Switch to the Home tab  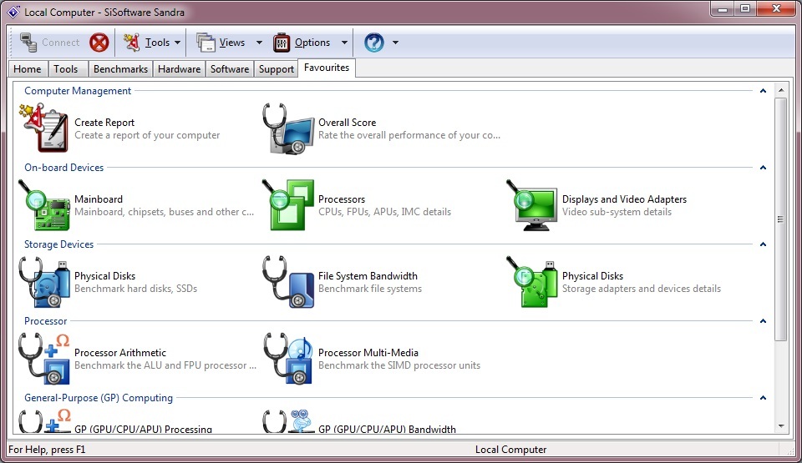click(28, 69)
